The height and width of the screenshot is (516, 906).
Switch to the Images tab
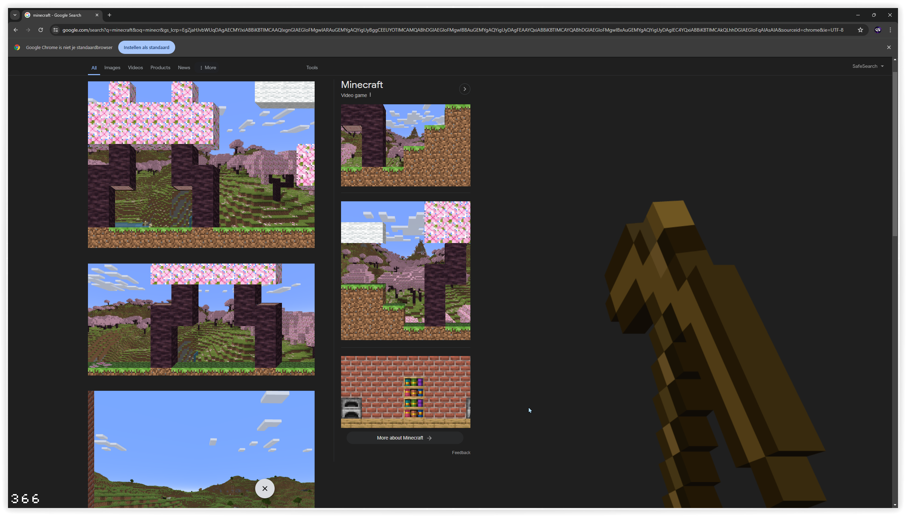point(112,67)
